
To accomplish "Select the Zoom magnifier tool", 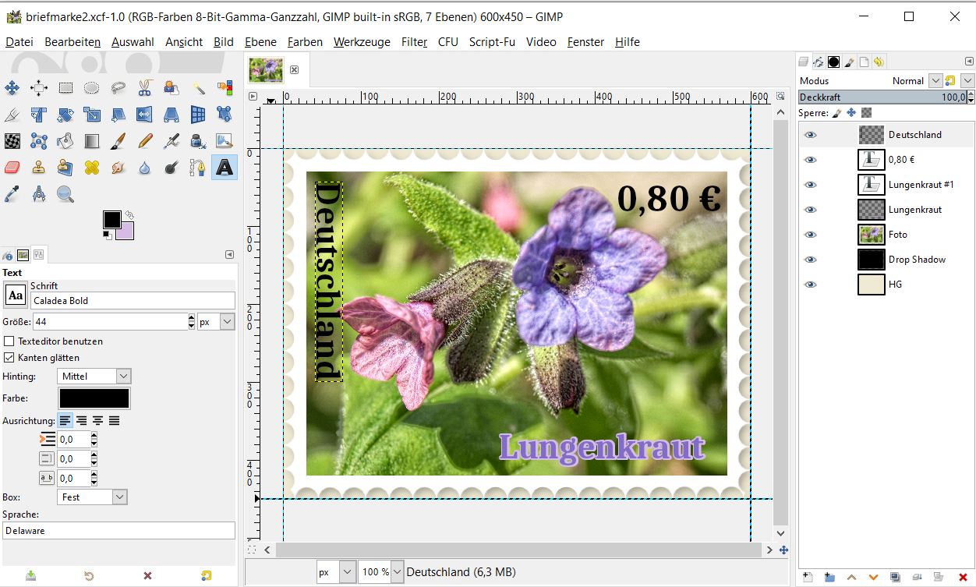I will [x=65, y=194].
